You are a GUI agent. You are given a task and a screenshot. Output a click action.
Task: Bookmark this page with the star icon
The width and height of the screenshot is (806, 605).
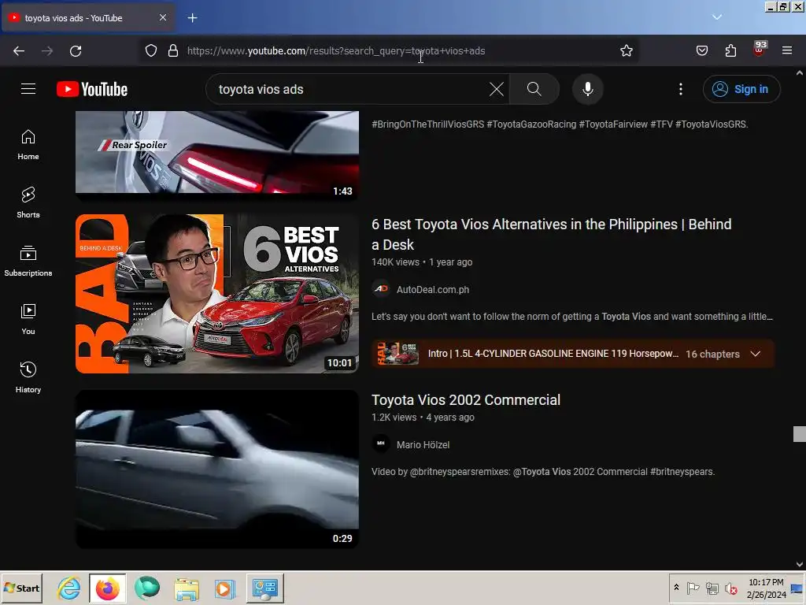point(626,50)
